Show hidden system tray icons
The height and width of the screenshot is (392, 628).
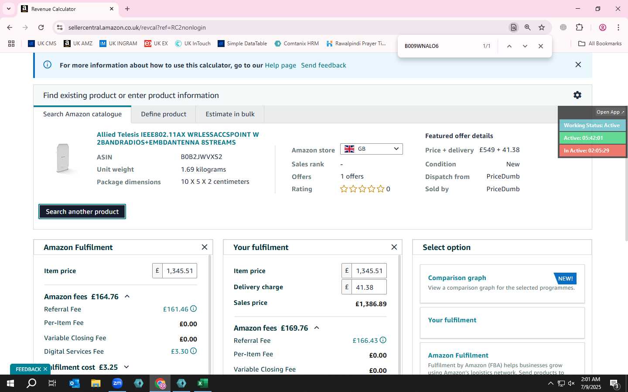pos(550,383)
